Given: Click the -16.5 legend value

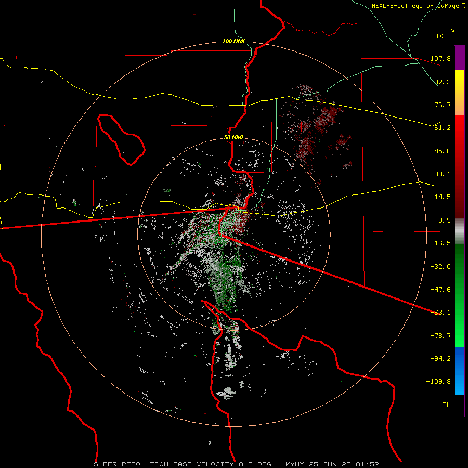Looking at the screenshot, I should tap(440, 243).
